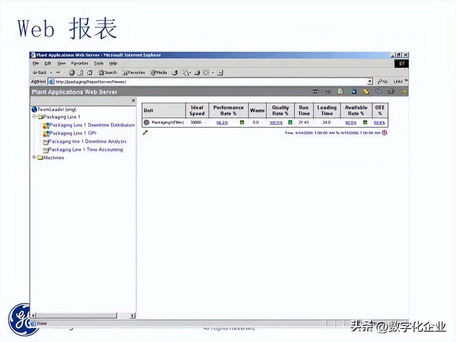Click the green refresh icon in Plant Applications header
The width and height of the screenshot is (456, 342).
point(341,92)
